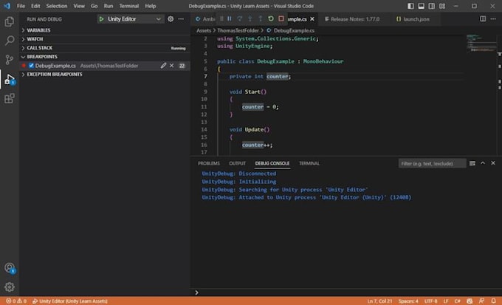Open Run and Debug more actions menu
This screenshot has width=502, height=305.
tap(181, 19)
